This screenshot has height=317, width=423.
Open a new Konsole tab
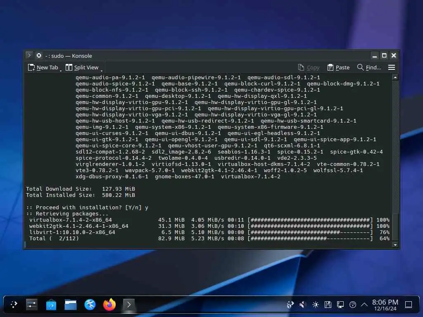point(43,67)
